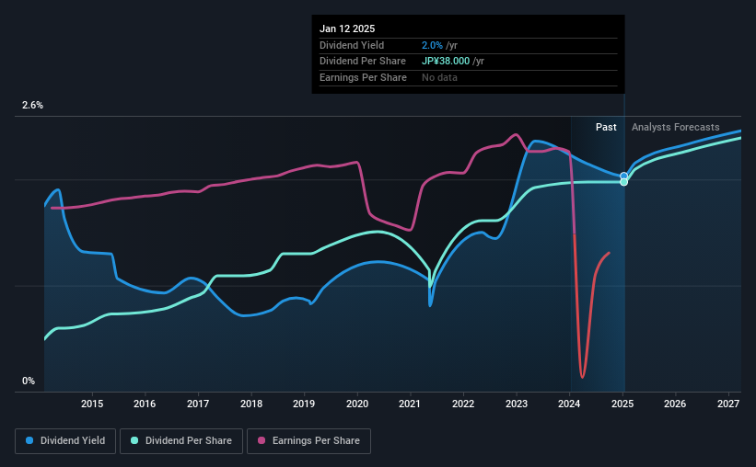Click the 0% y-axis label

coord(29,381)
